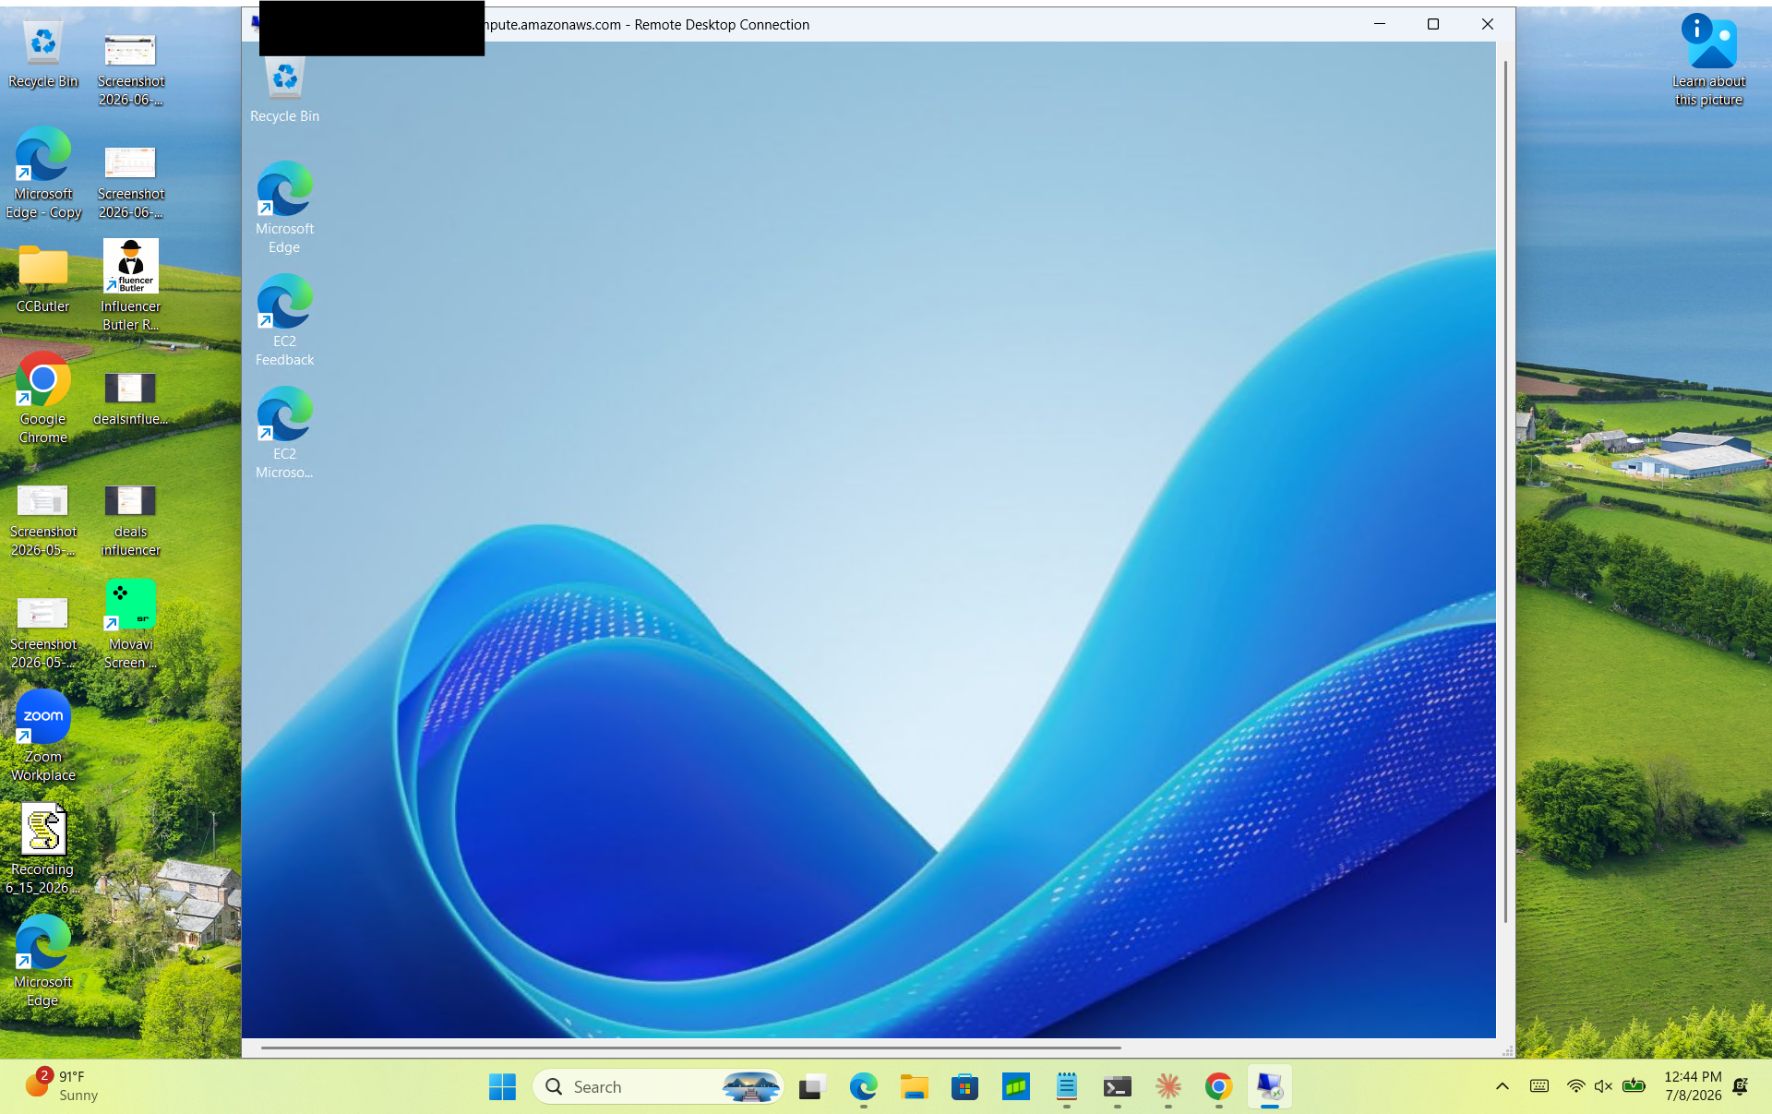Select the CCButler folder on desktop
This screenshot has height=1114, width=1772.
[42, 277]
